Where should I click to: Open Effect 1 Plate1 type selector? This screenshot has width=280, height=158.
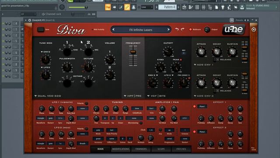[202, 106]
